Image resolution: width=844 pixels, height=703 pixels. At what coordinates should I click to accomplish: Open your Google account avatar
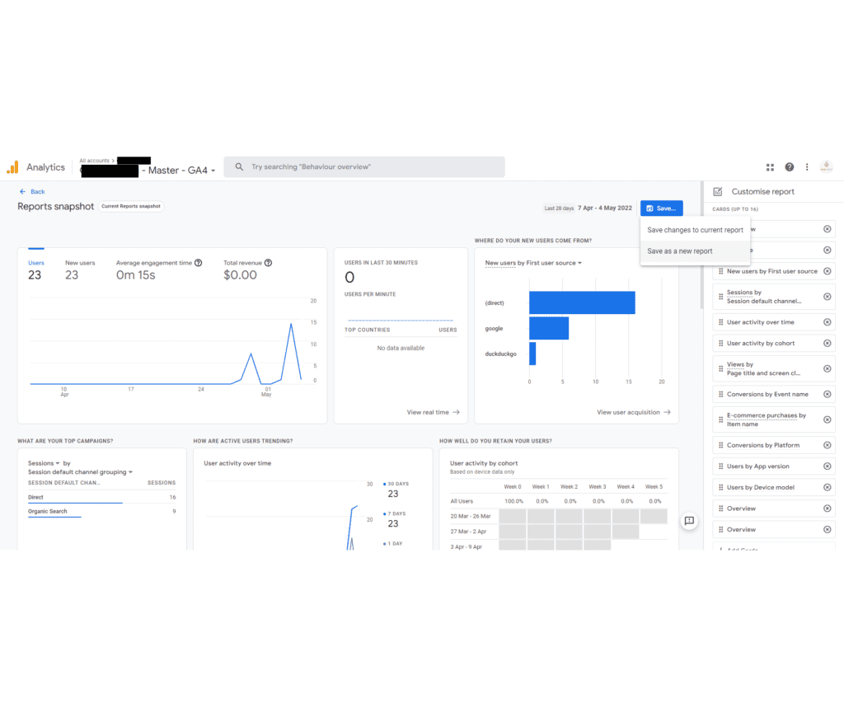pyautogui.click(x=826, y=166)
